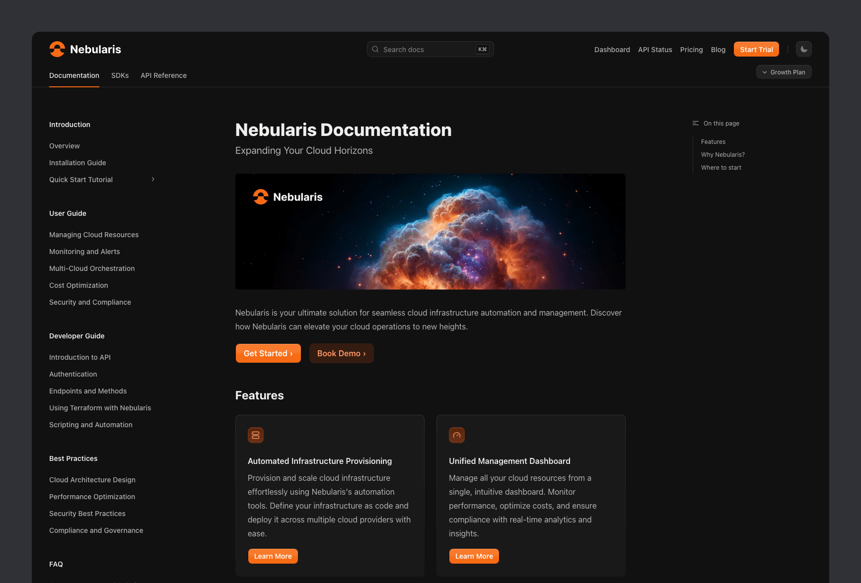Image resolution: width=861 pixels, height=583 pixels.
Task: Click the Start Trial button
Action: [756, 49]
